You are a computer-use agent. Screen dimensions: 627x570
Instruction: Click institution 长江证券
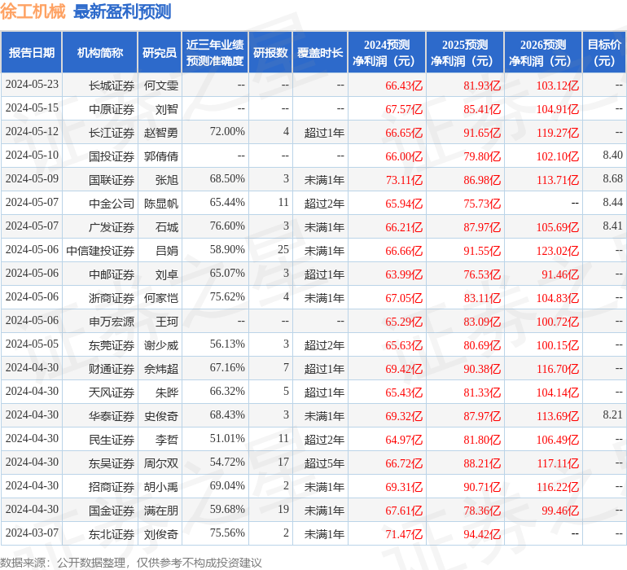click(x=112, y=133)
